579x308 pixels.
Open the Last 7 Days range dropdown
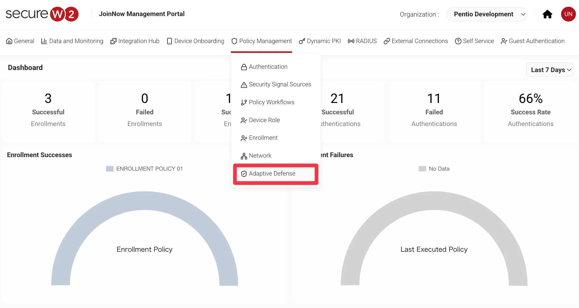click(x=549, y=70)
